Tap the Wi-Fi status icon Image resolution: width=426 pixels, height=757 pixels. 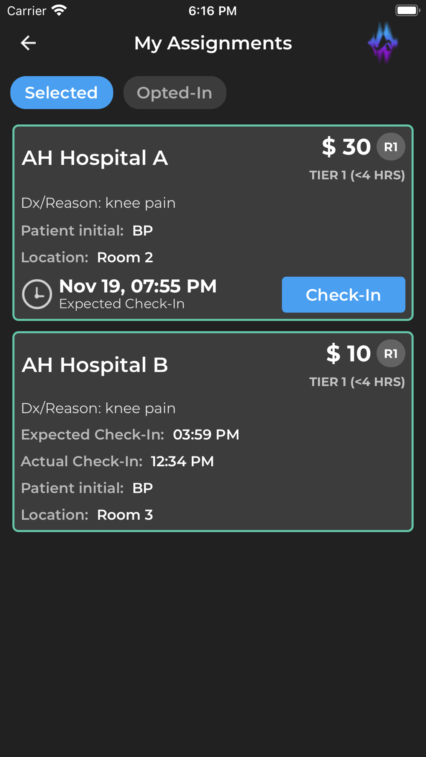[x=59, y=10]
